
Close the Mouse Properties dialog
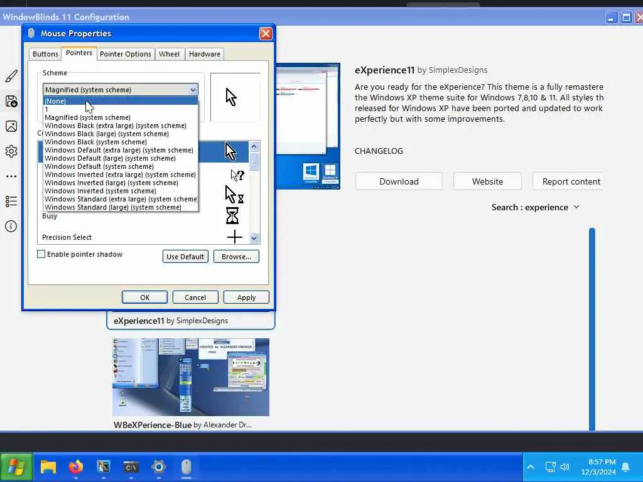click(266, 34)
